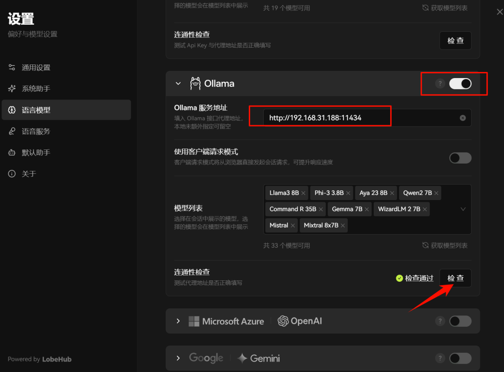Image resolution: width=504 pixels, height=372 pixels.
Task: Click the 共 33 个模型可用 text
Action: [x=287, y=245]
